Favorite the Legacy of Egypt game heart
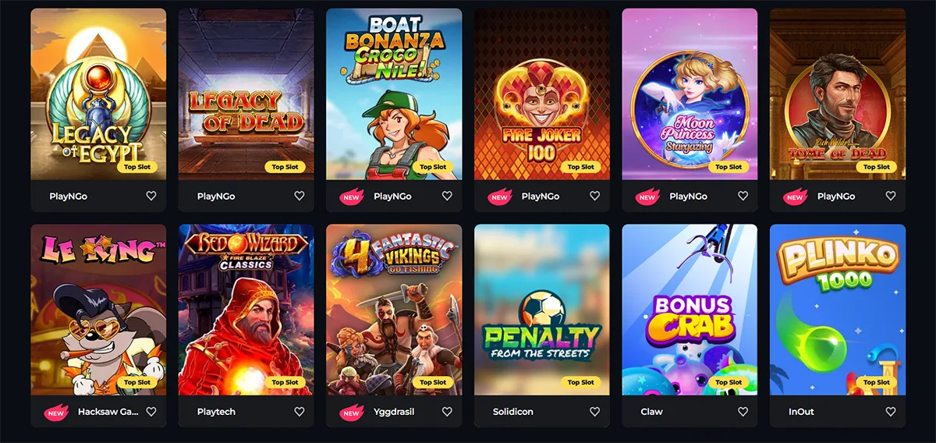 click(x=151, y=197)
